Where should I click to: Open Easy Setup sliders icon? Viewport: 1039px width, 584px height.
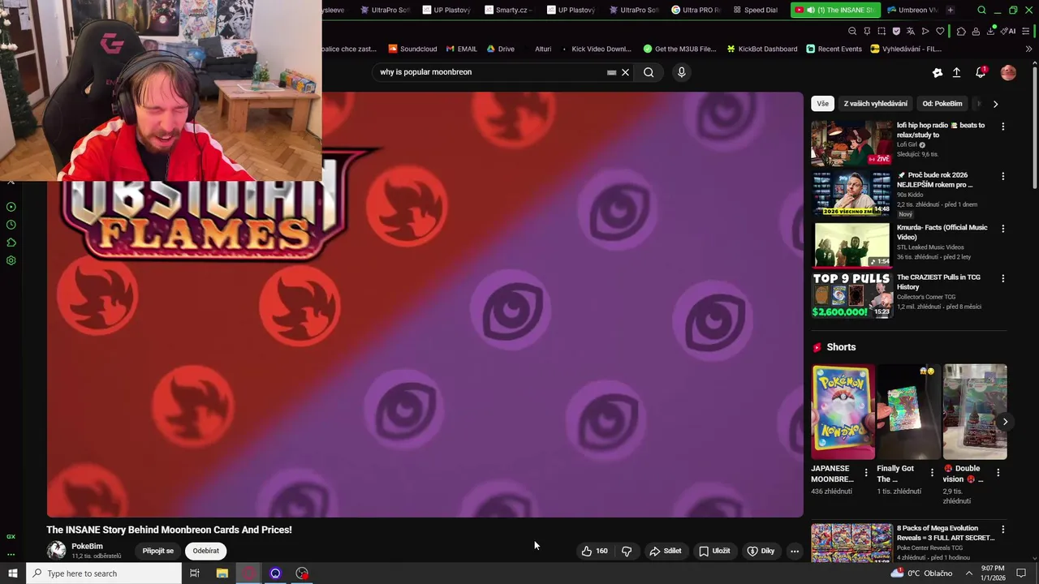point(1025,31)
